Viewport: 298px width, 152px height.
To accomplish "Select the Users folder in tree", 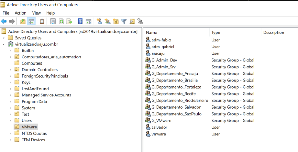I will [27, 121].
